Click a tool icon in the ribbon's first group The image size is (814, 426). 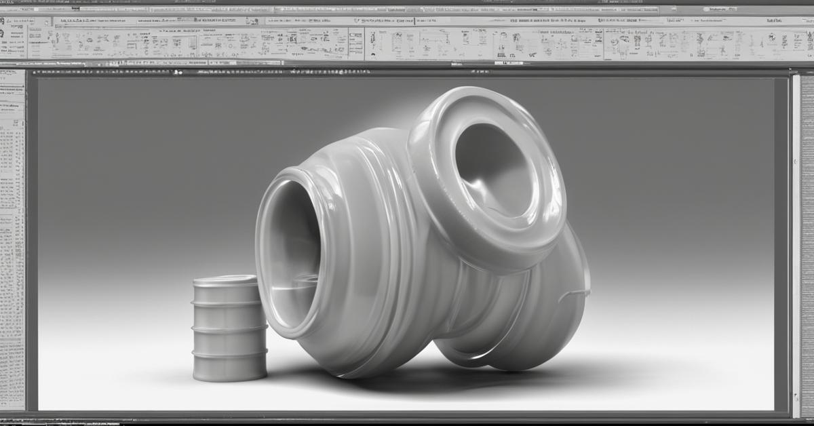(x=81, y=45)
